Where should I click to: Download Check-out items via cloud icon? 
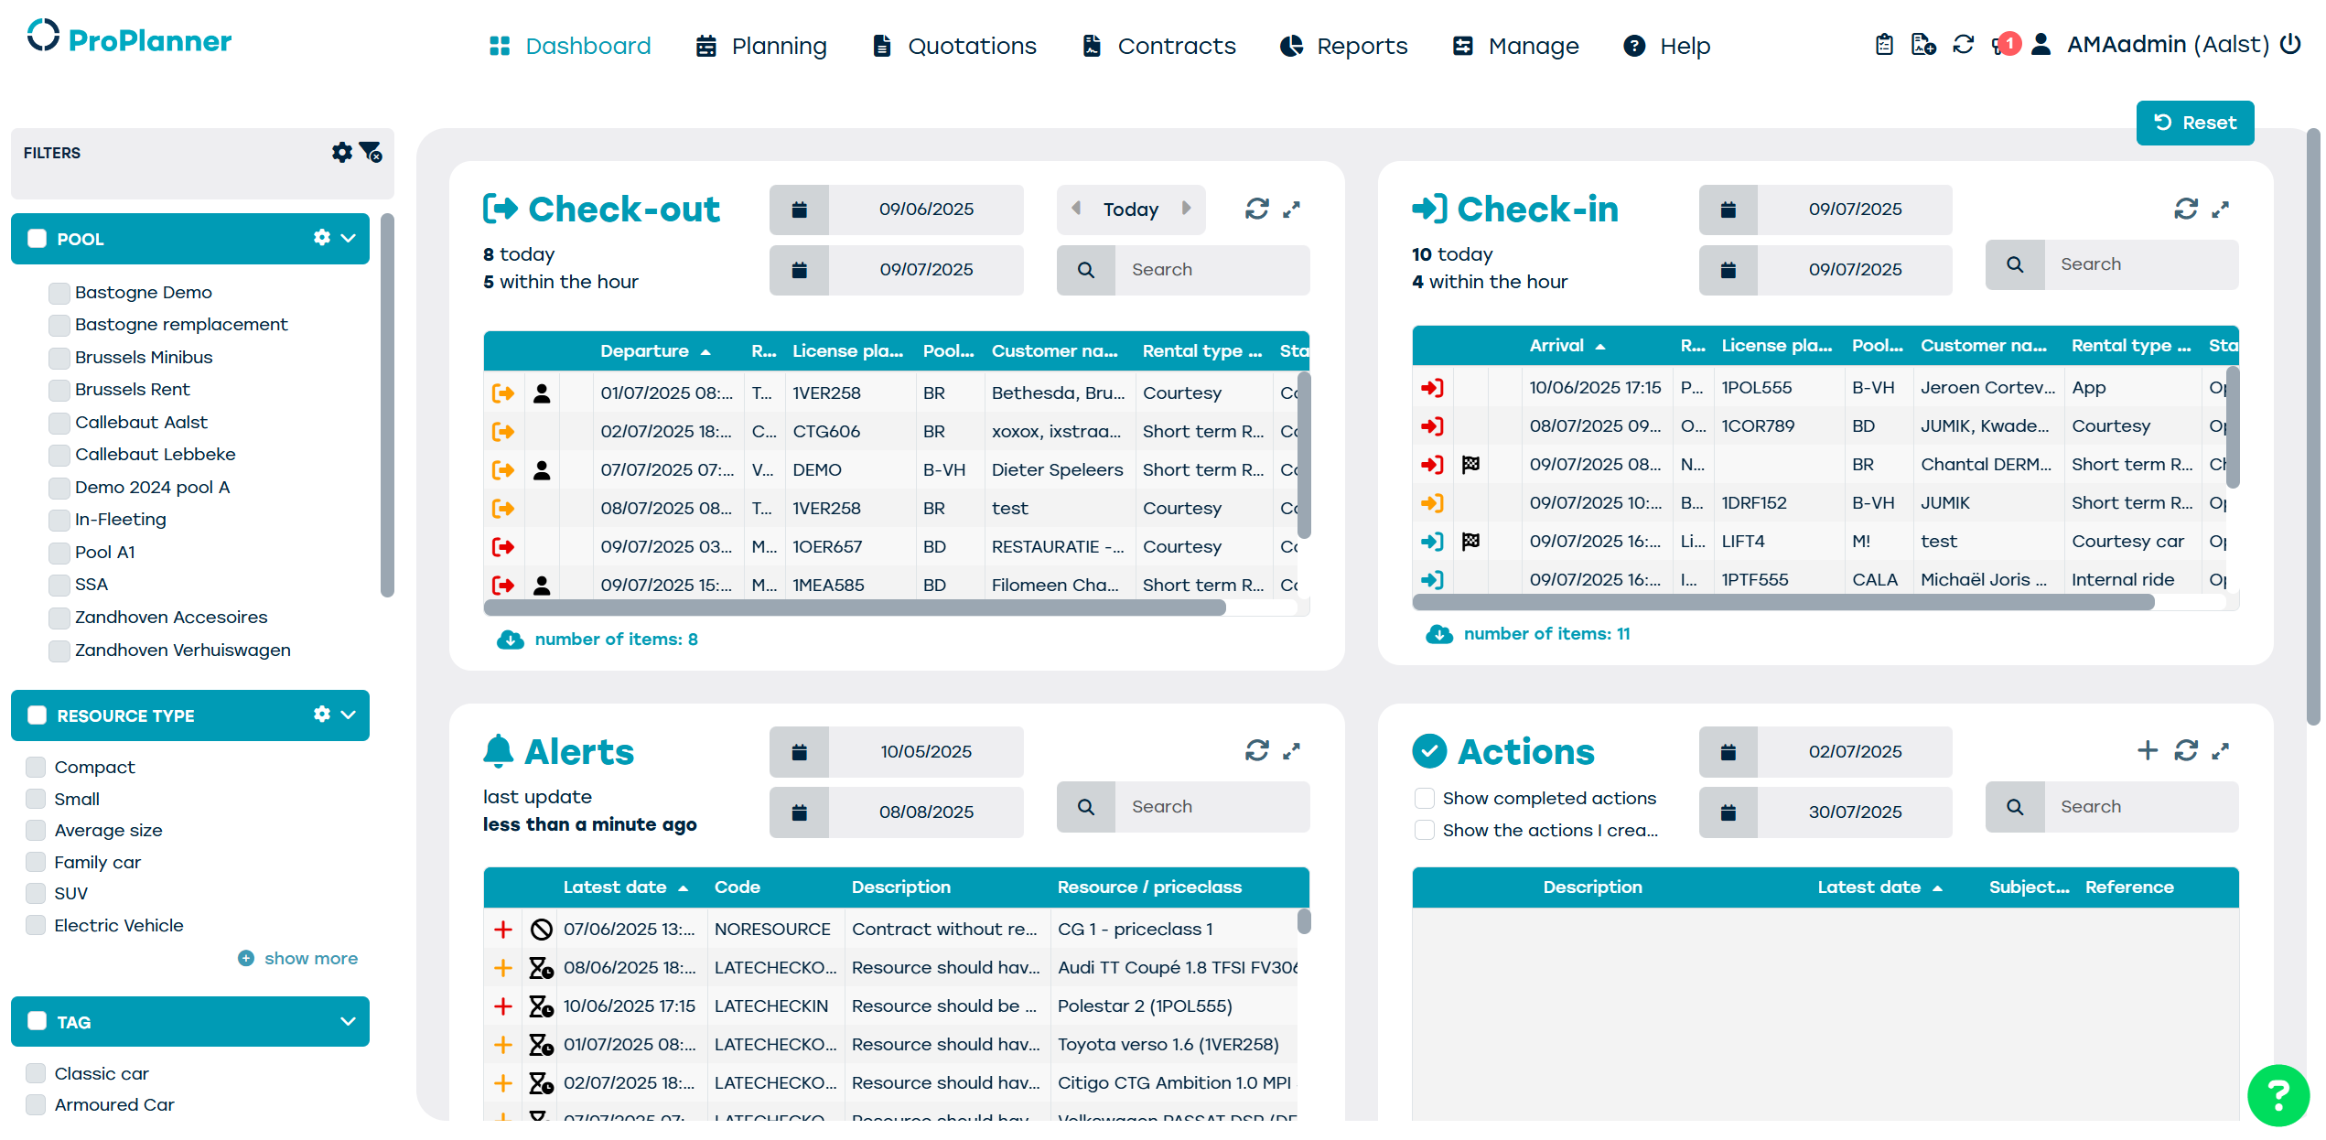[510, 640]
